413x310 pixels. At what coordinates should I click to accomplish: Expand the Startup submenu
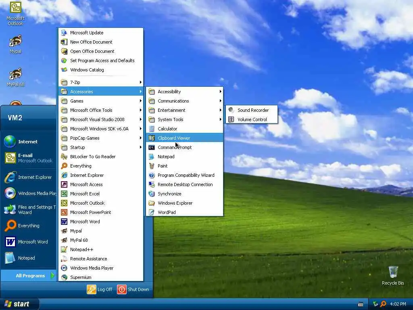tap(101, 147)
